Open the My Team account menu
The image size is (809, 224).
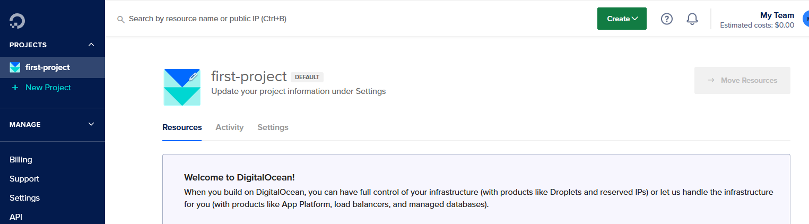[x=757, y=20]
